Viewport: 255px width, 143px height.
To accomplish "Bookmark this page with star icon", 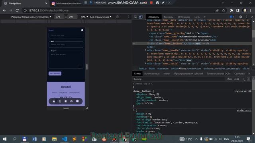I will pyautogui.click(x=224, y=10).
